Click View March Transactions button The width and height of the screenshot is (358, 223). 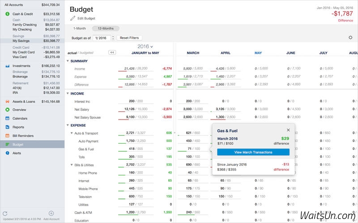253,152
